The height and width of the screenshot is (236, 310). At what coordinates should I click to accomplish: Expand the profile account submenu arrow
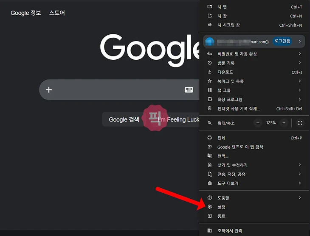coord(300,41)
